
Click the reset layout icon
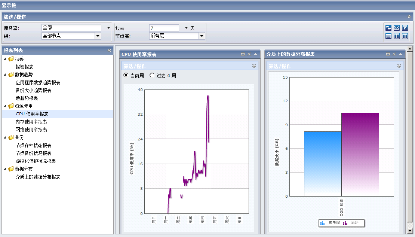coord(405,28)
